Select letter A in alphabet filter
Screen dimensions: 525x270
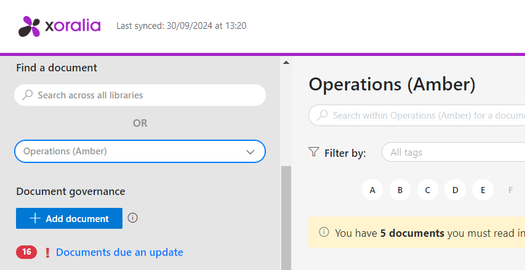(372, 190)
